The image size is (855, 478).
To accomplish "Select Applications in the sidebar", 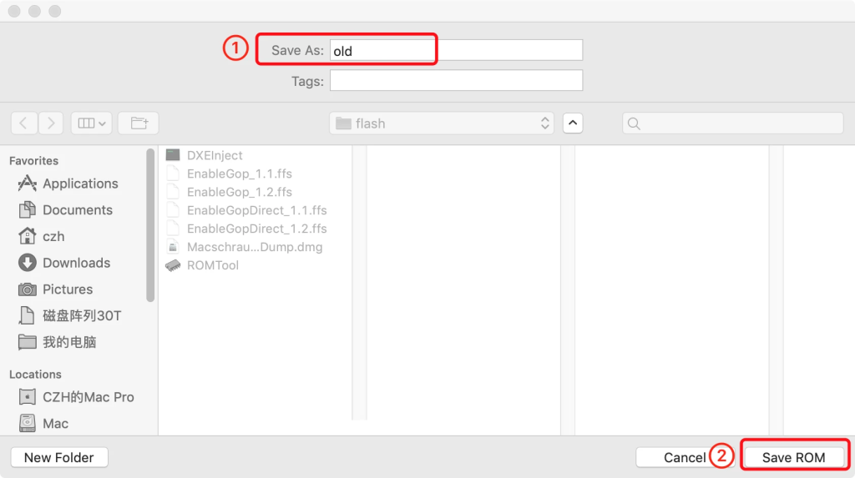I will coord(80,184).
